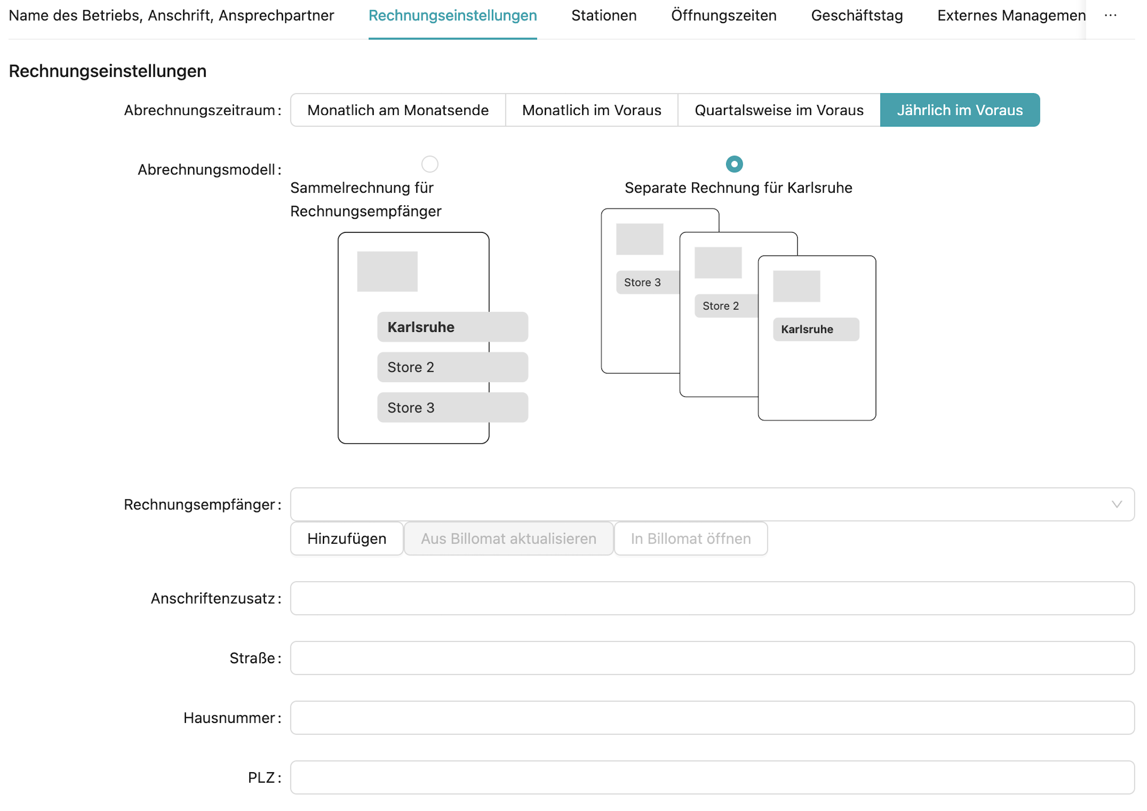Open the more tabs ellipsis menu
The image size is (1147, 811).
1110,16
